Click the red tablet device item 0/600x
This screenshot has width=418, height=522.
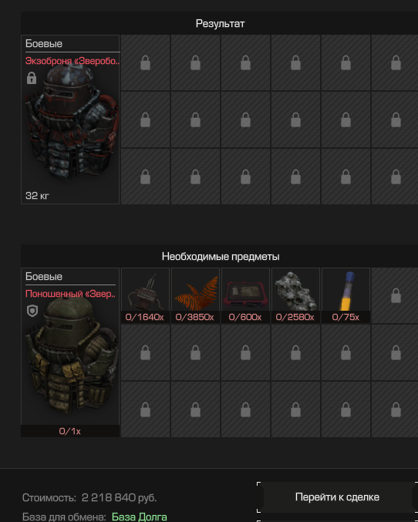[x=245, y=295]
